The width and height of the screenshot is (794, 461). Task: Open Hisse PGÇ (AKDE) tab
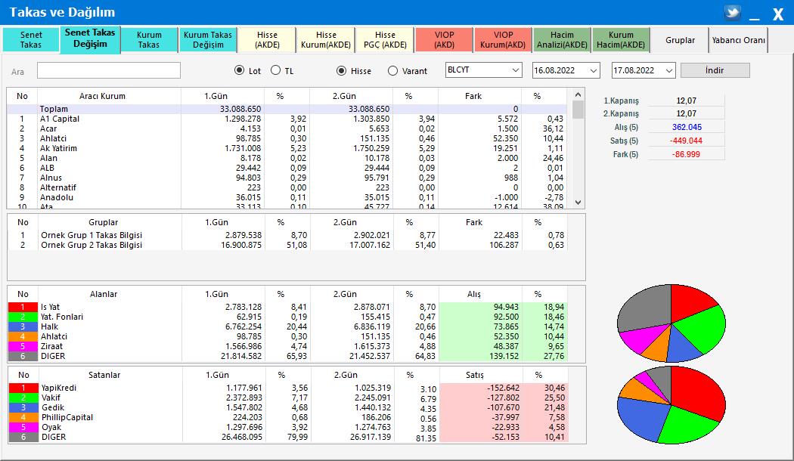click(x=385, y=39)
